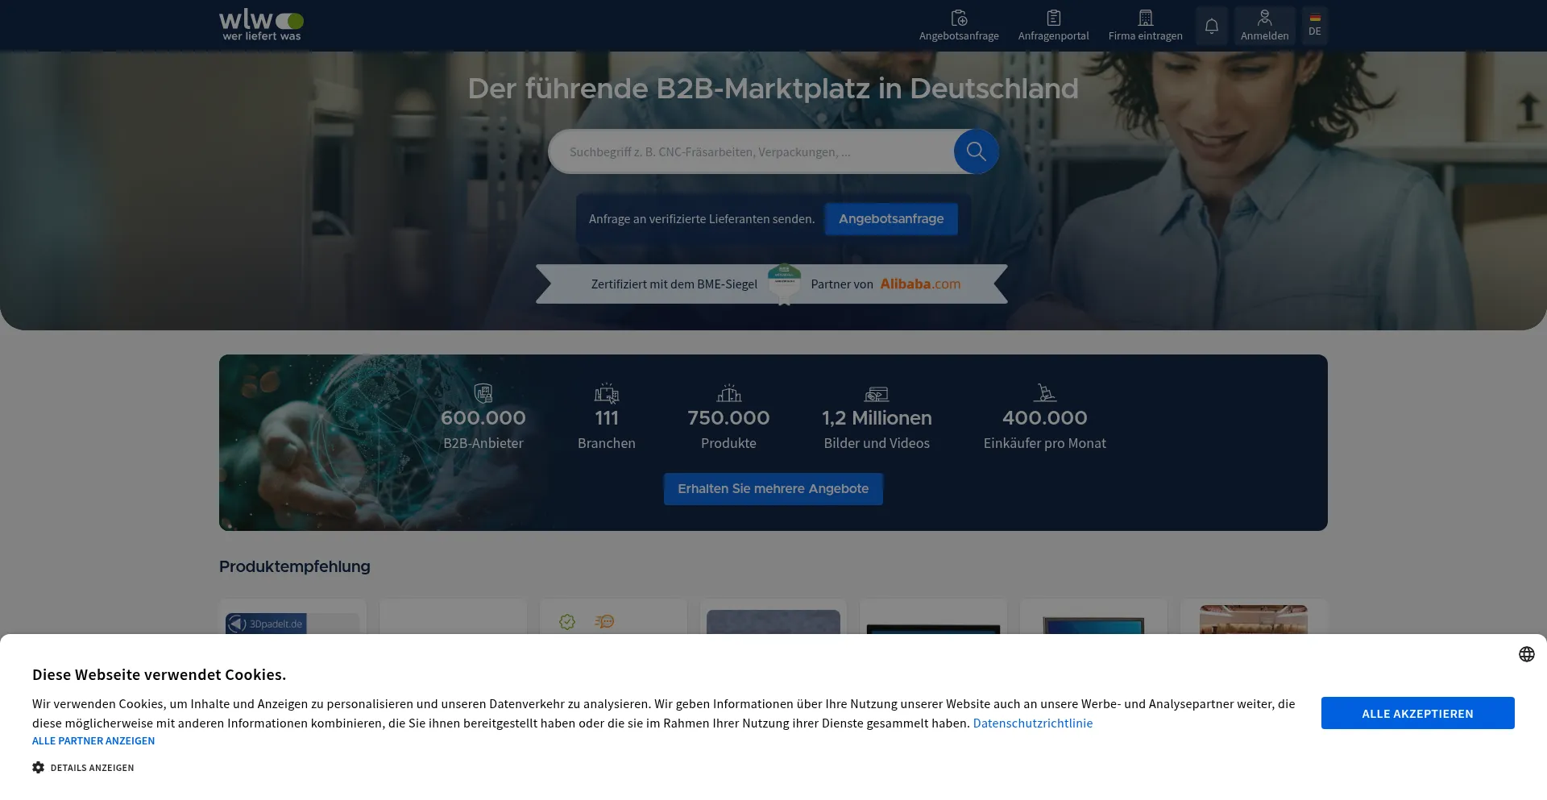Expand the Alle Partner anzeigen list
1547x800 pixels.
[93, 741]
